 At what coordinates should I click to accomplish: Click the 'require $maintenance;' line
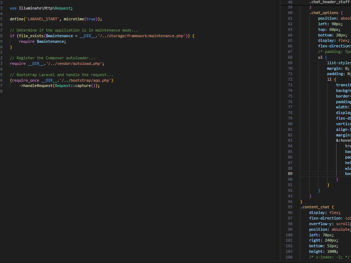(42, 41)
